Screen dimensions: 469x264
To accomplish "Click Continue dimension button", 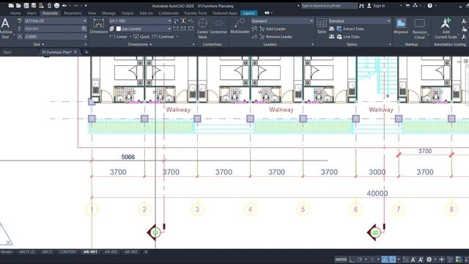I will tap(163, 37).
